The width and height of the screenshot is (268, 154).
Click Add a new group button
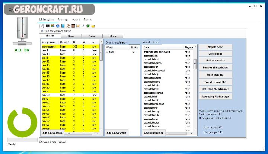pyautogui.click(x=52, y=133)
